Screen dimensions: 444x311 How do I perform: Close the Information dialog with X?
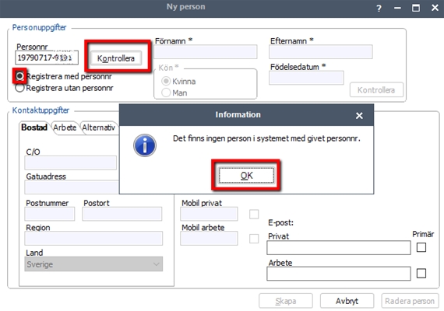point(359,116)
